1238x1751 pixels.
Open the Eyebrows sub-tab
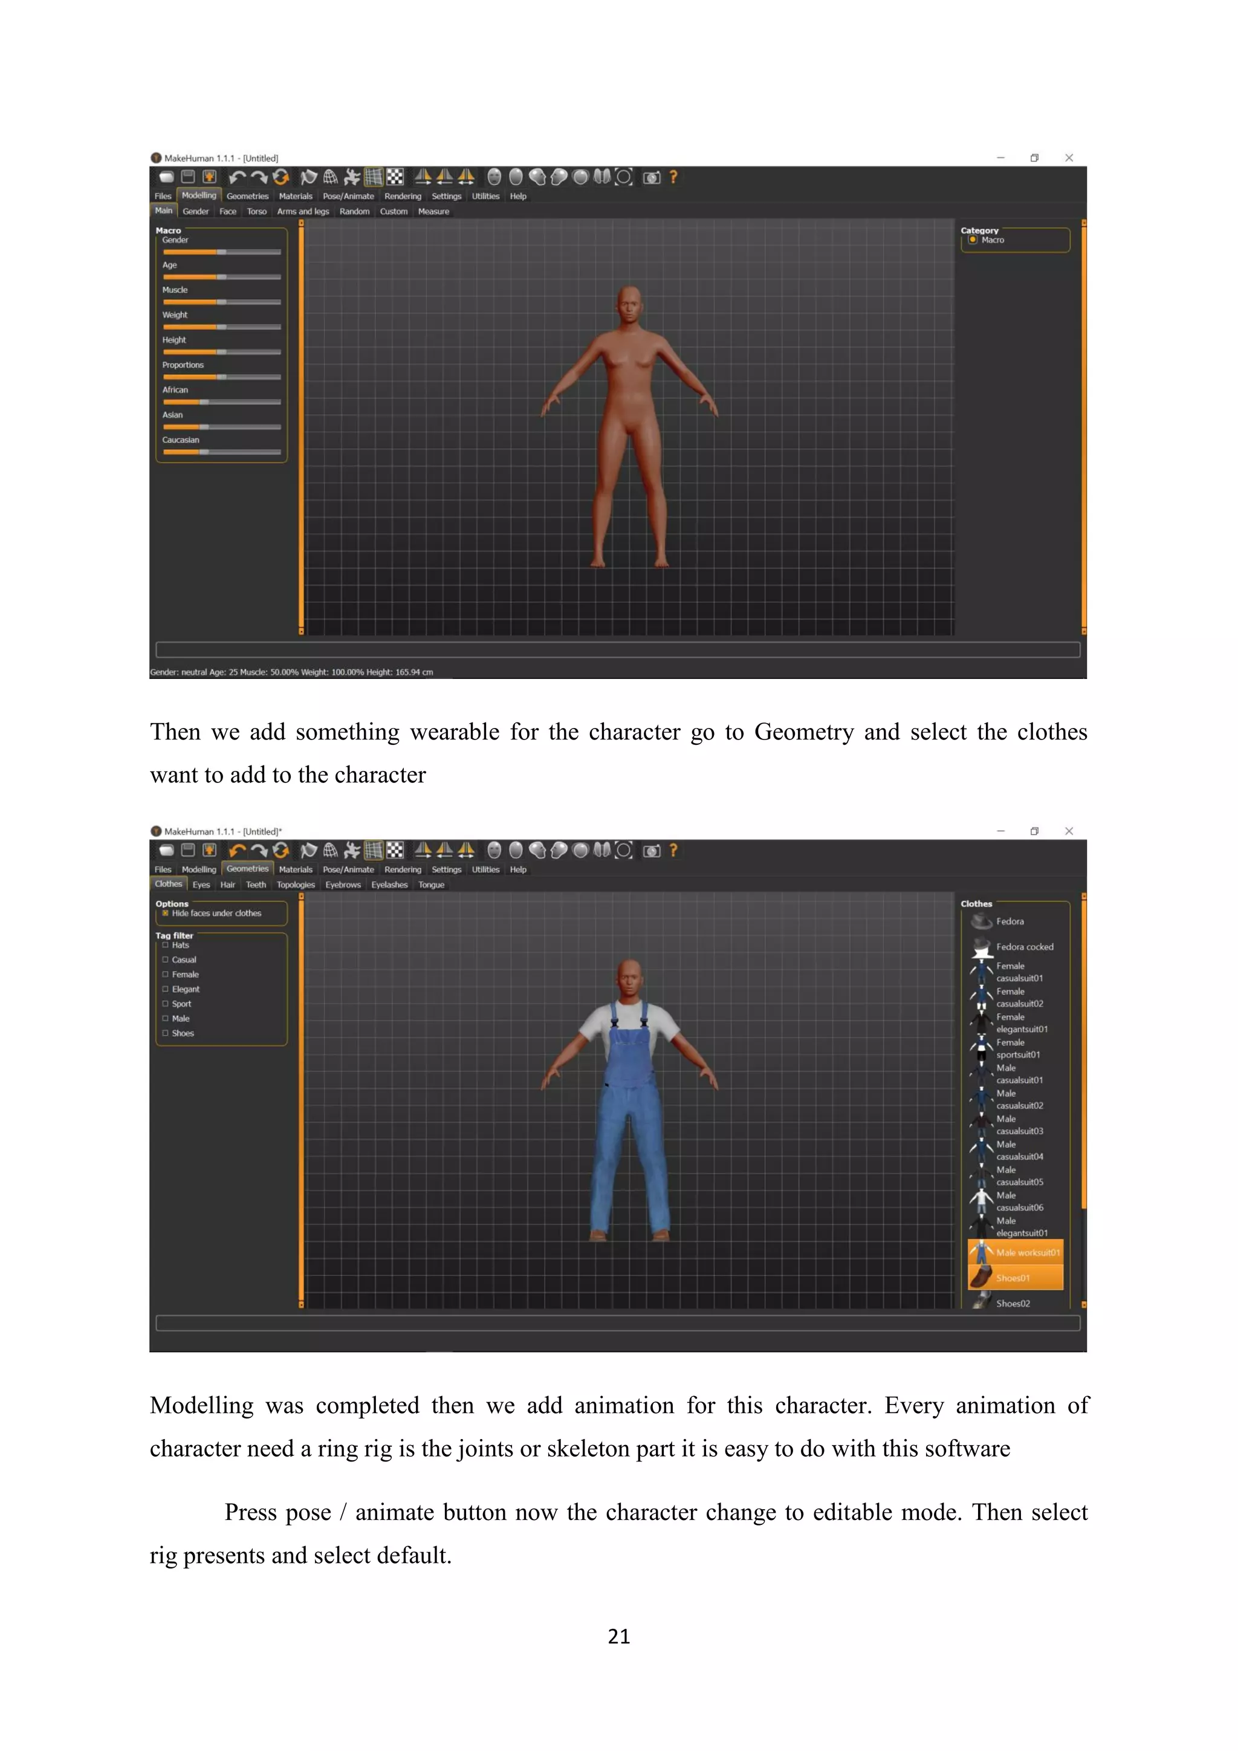[343, 885]
